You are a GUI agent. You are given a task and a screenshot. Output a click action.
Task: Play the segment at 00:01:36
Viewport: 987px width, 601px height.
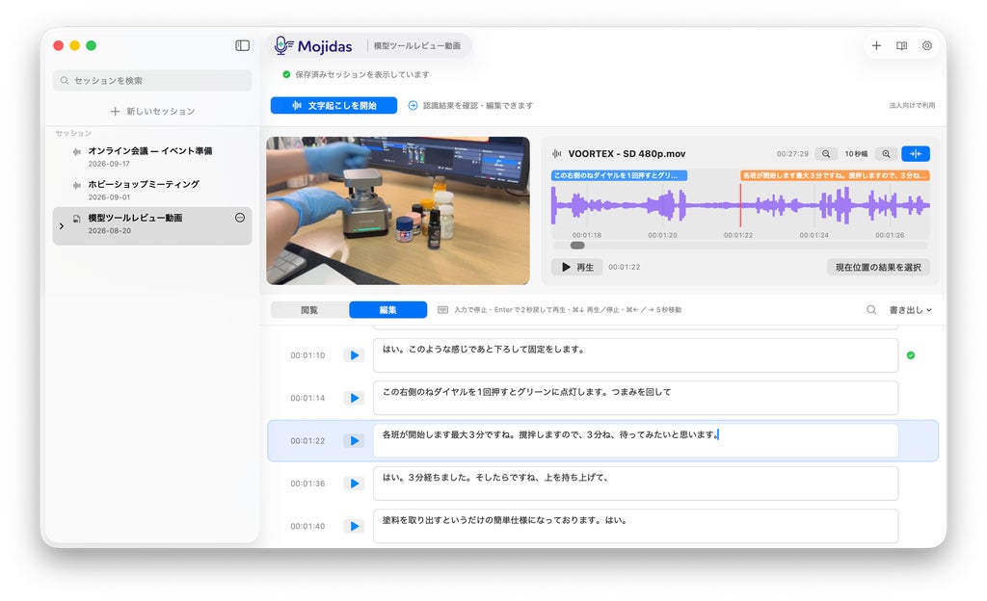[354, 483]
